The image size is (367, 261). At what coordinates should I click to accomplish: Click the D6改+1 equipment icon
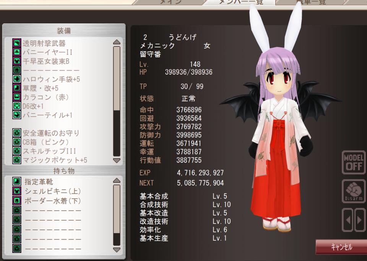16,106
